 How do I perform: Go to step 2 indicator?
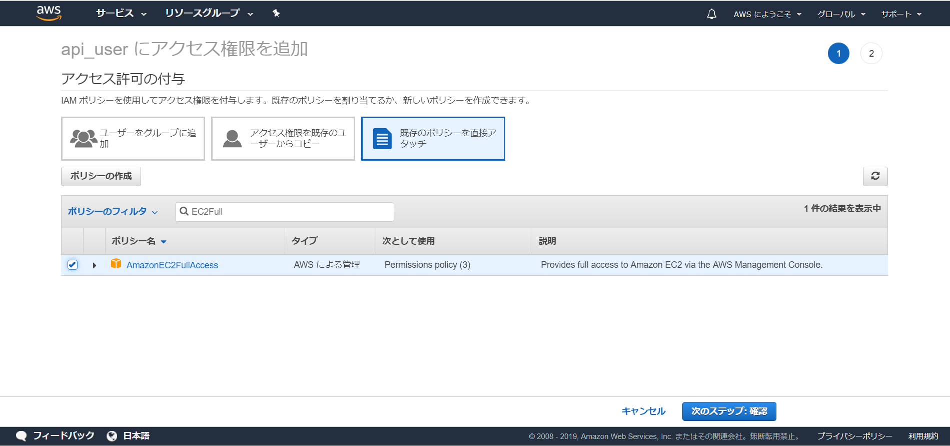click(871, 54)
